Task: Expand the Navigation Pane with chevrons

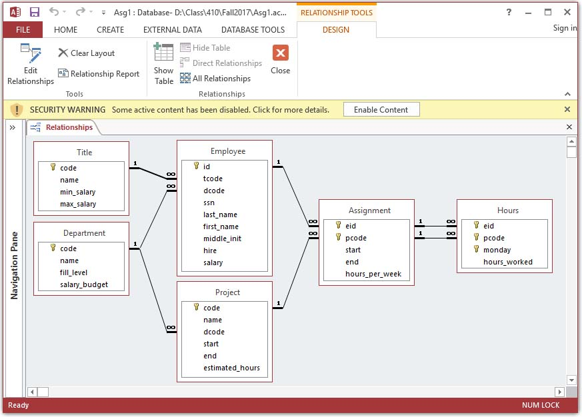Action: [13, 128]
